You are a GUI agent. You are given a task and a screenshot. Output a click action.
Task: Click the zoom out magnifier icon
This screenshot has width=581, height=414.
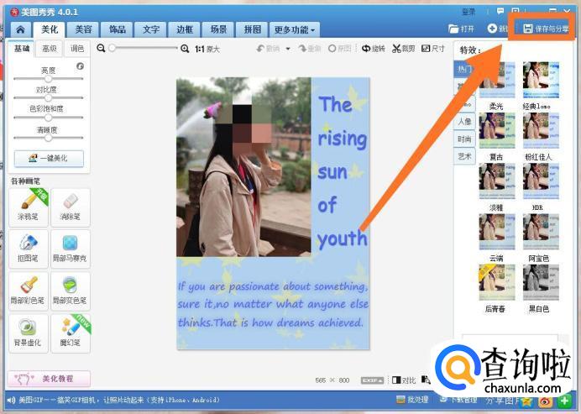pyautogui.click(x=102, y=49)
